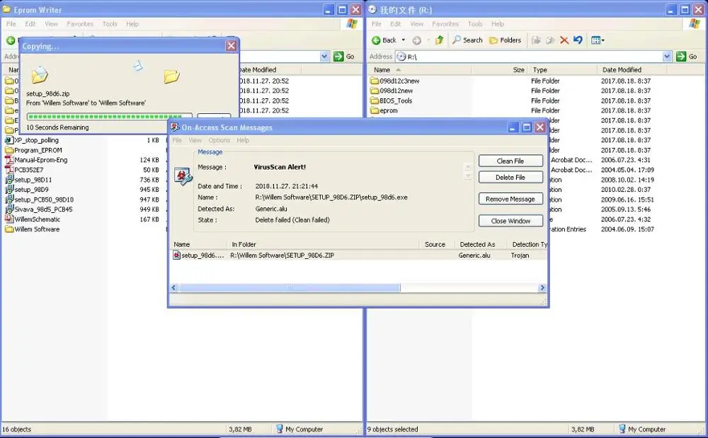Click Copy To icon in R: window toolbar
The image size is (708, 438).
click(x=550, y=40)
